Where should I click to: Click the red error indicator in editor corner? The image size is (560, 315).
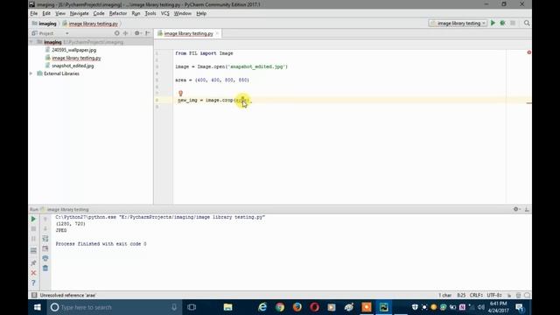(x=528, y=52)
